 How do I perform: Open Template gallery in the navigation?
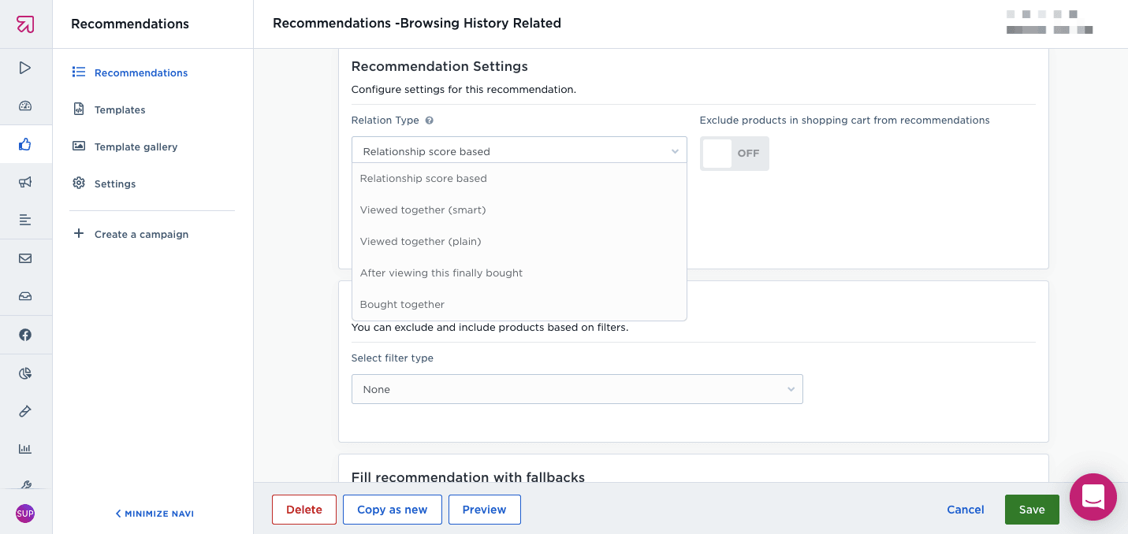(136, 146)
